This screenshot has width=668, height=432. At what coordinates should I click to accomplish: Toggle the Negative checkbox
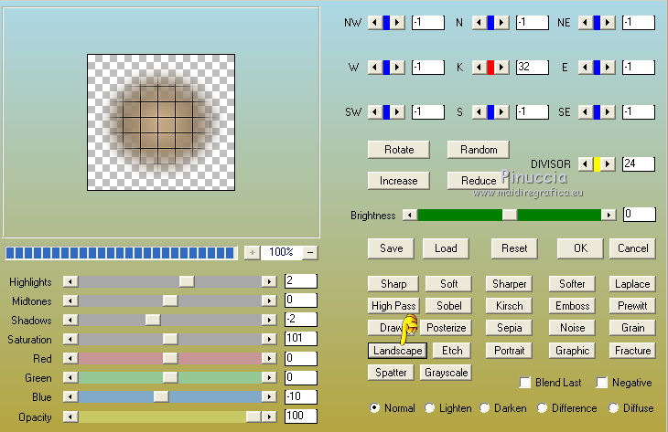pyautogui.click(x=603, y=383)
